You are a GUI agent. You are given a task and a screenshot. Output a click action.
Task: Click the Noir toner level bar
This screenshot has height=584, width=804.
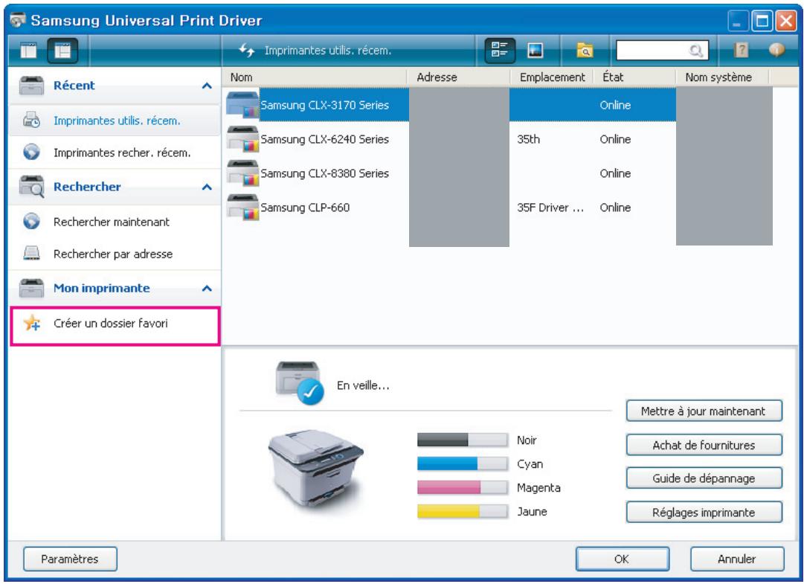(463, 440)
